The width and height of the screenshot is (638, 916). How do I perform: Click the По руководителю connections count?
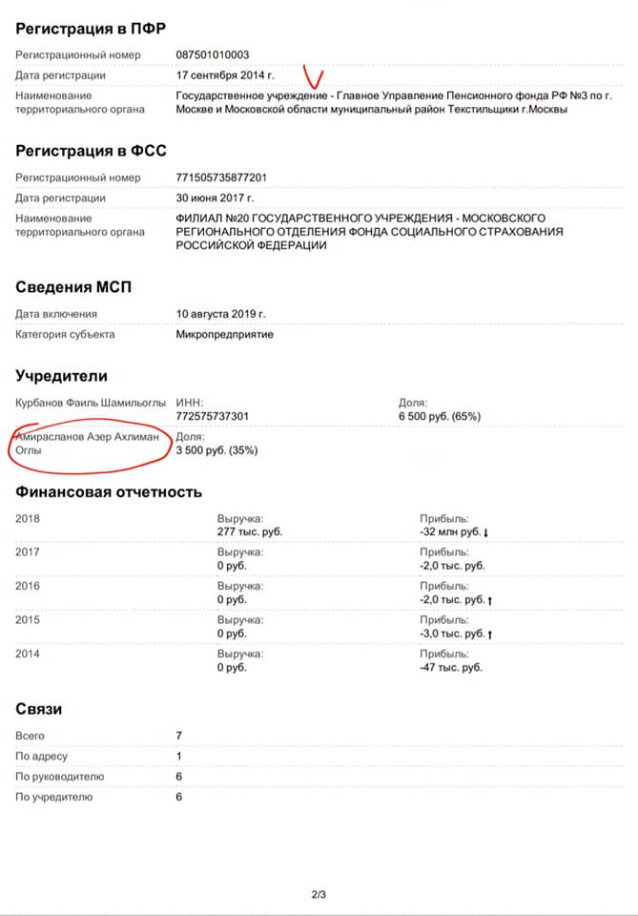click(x=178, y=777)
